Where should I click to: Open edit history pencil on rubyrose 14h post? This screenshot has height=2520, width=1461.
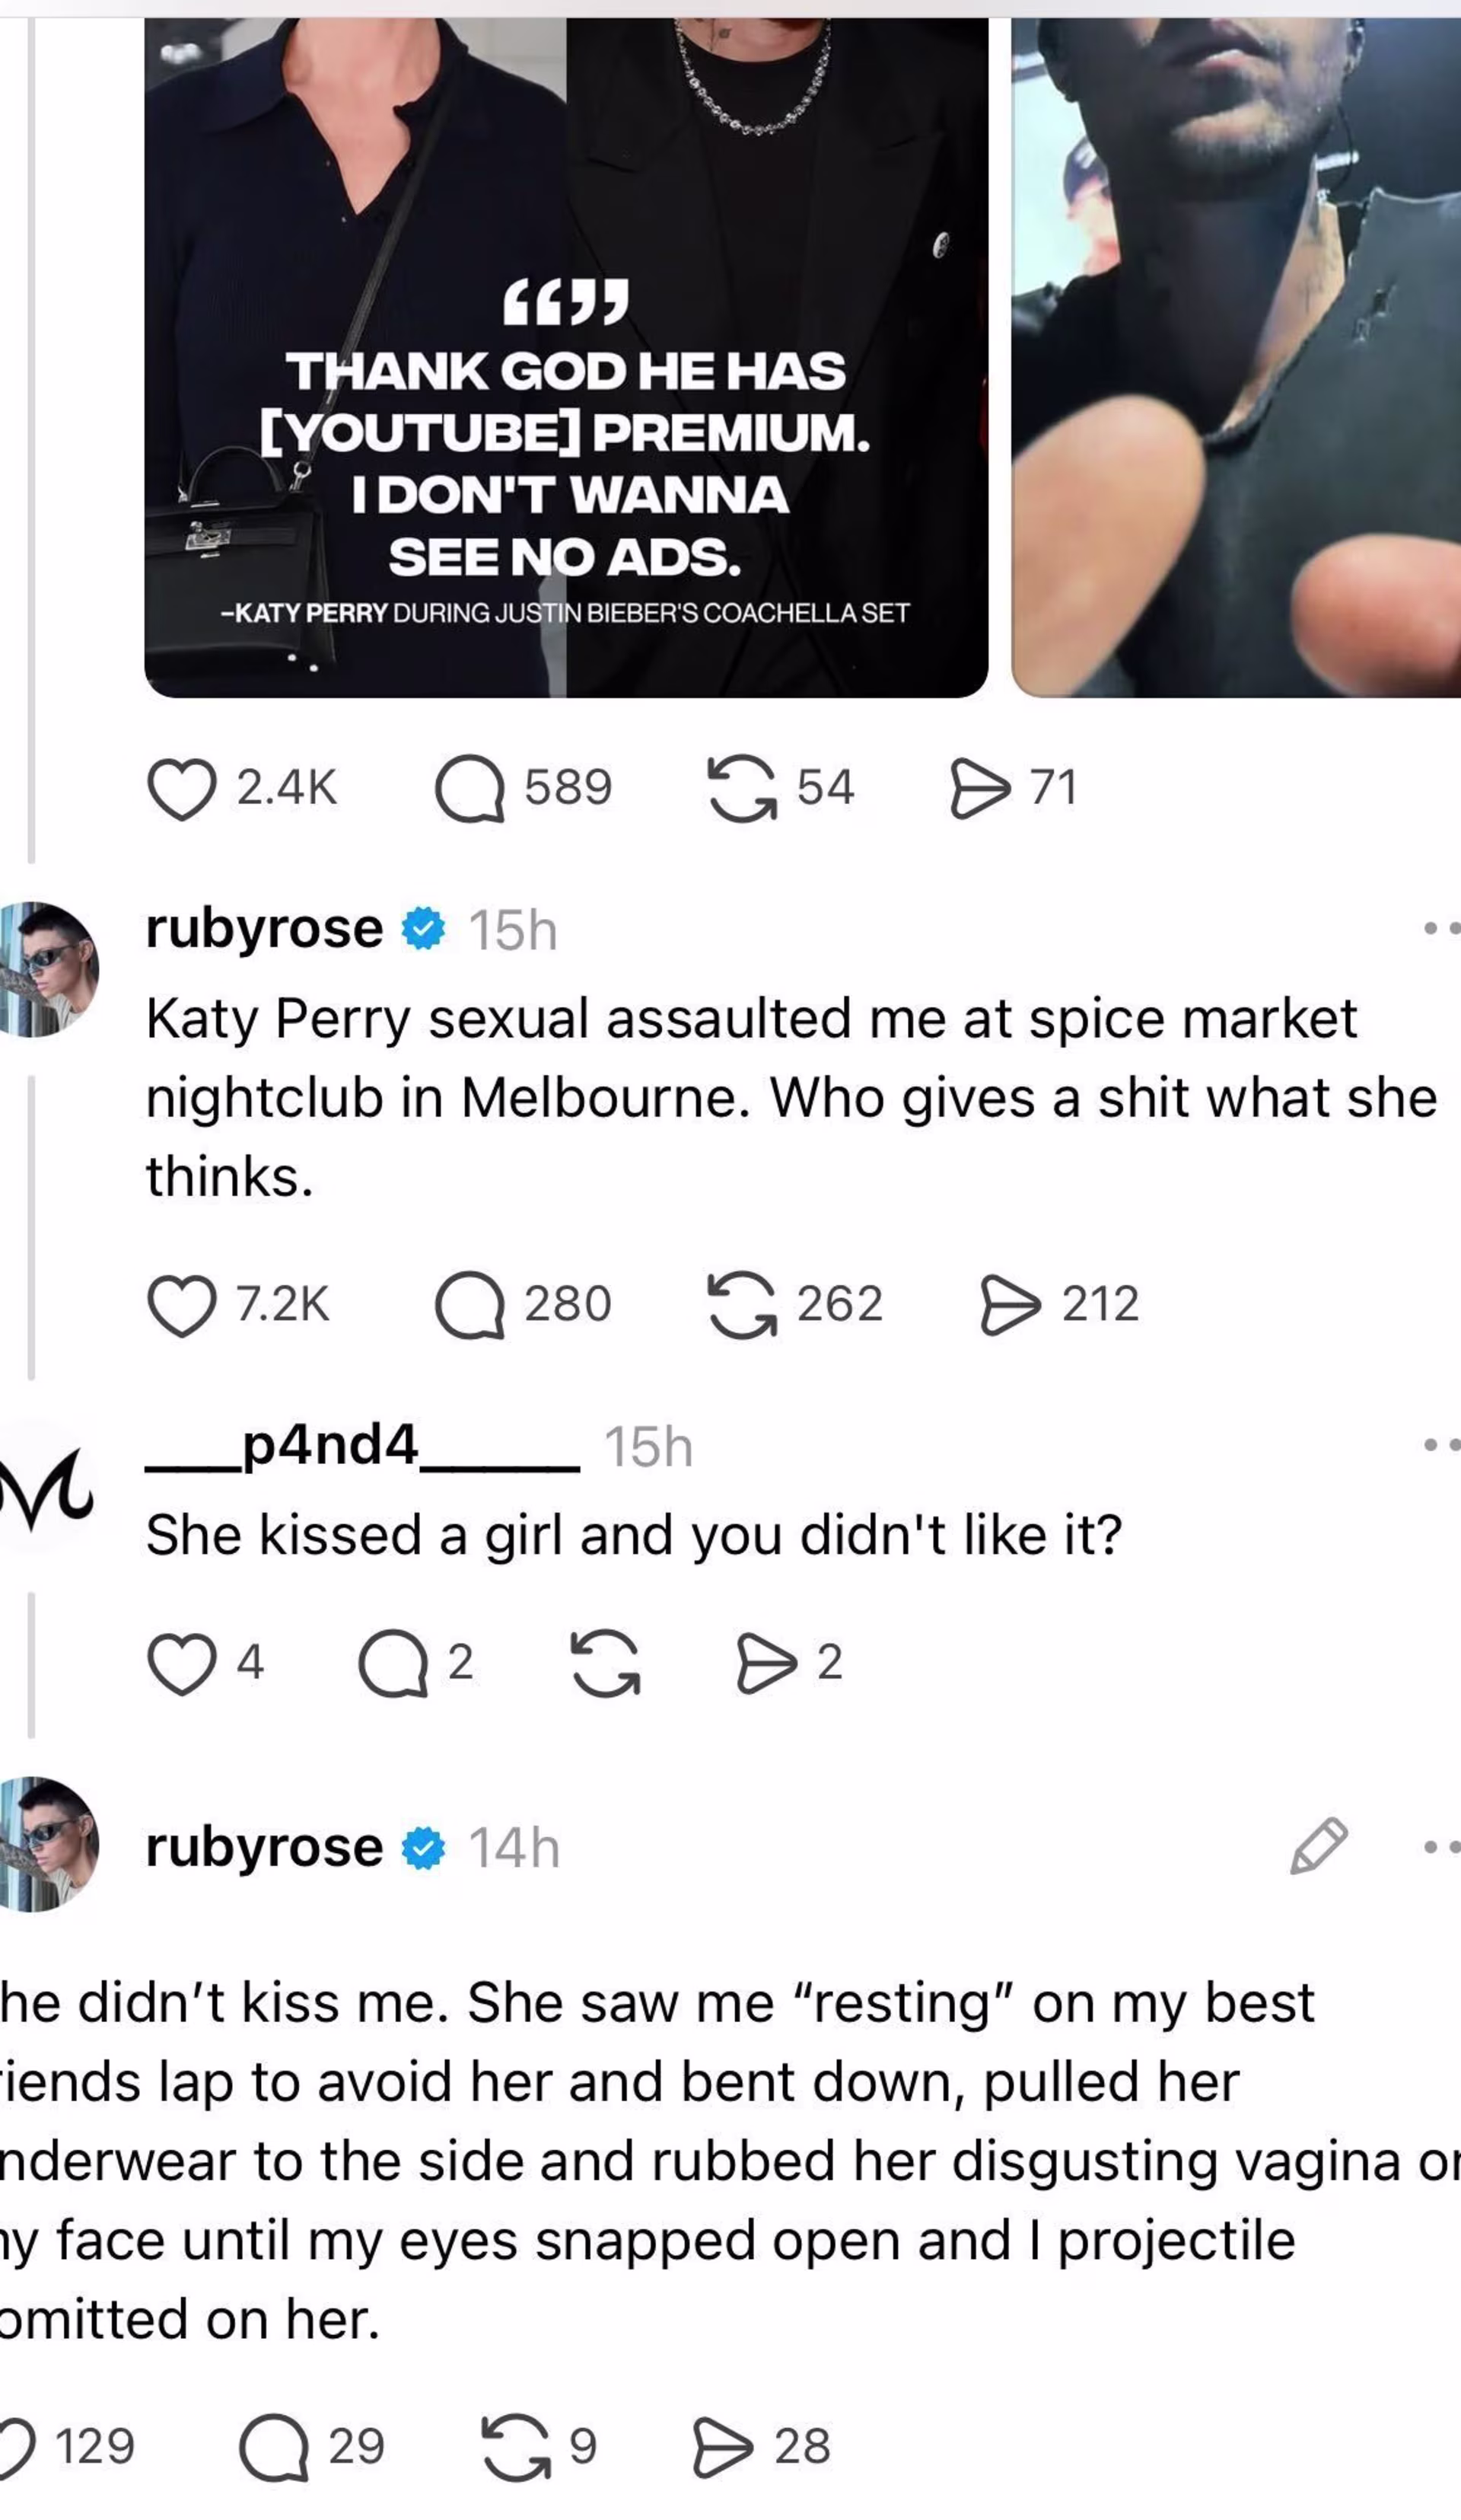click(x=1319, y=1847)
